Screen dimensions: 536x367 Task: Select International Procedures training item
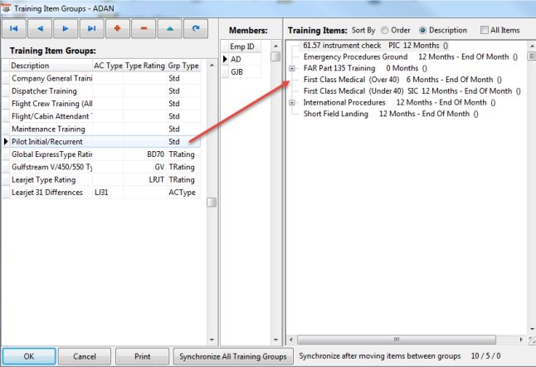[399, 103]
